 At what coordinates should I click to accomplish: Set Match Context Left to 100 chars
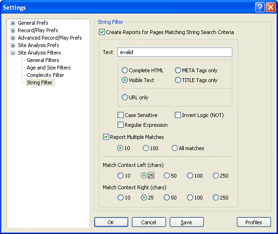point(190,176)
